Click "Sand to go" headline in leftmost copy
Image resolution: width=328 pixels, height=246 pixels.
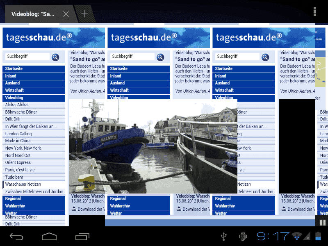coord(88,59)
